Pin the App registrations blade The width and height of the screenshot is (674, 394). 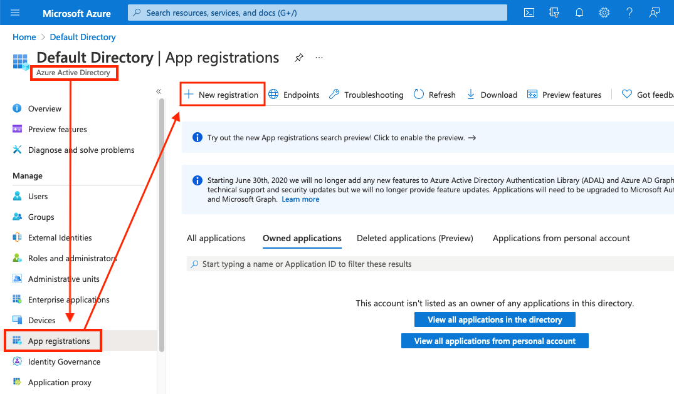(299, 58)
